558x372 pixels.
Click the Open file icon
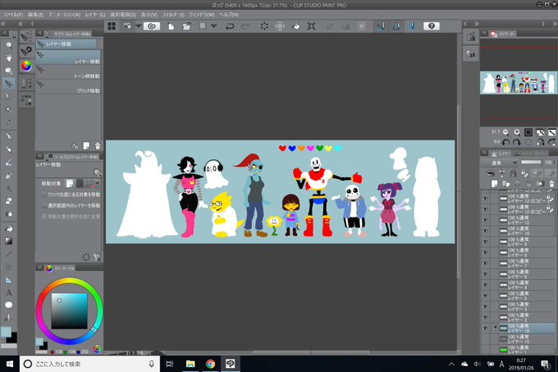click(x=186, y=26)
